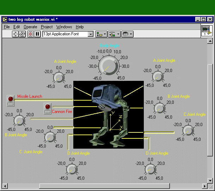Open the File menu
The height and width of the screenshot is (191, 215).
[7, 27]
